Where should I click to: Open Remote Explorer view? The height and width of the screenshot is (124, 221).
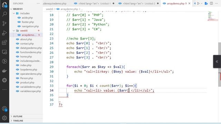[x=4, y=52]
